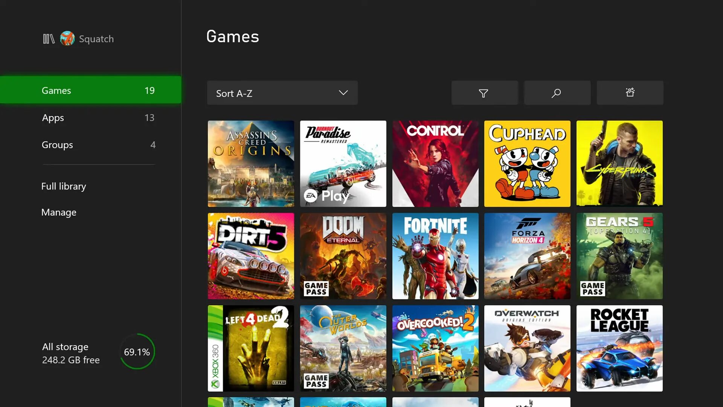Select Manage from the sidebar menu
The width and height of the screenshot is (723, 407).
(59, 212)
